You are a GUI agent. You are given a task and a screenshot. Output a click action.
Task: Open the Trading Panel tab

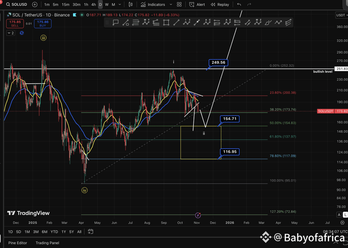[x=47, y=243]
